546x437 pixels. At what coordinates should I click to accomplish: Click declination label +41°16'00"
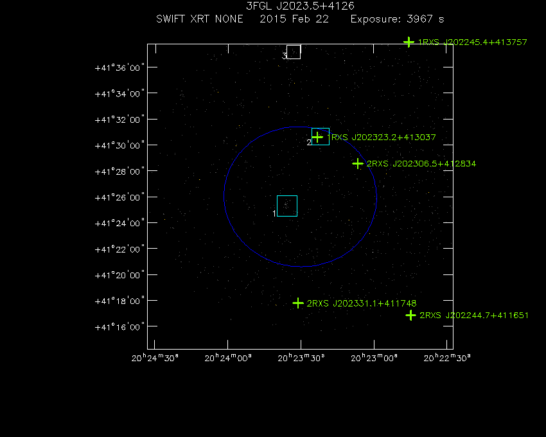click(x=119, y=327)
